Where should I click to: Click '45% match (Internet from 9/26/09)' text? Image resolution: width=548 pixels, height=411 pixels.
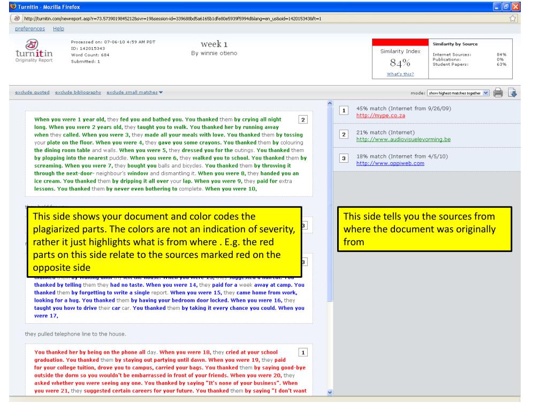(404, 109)
